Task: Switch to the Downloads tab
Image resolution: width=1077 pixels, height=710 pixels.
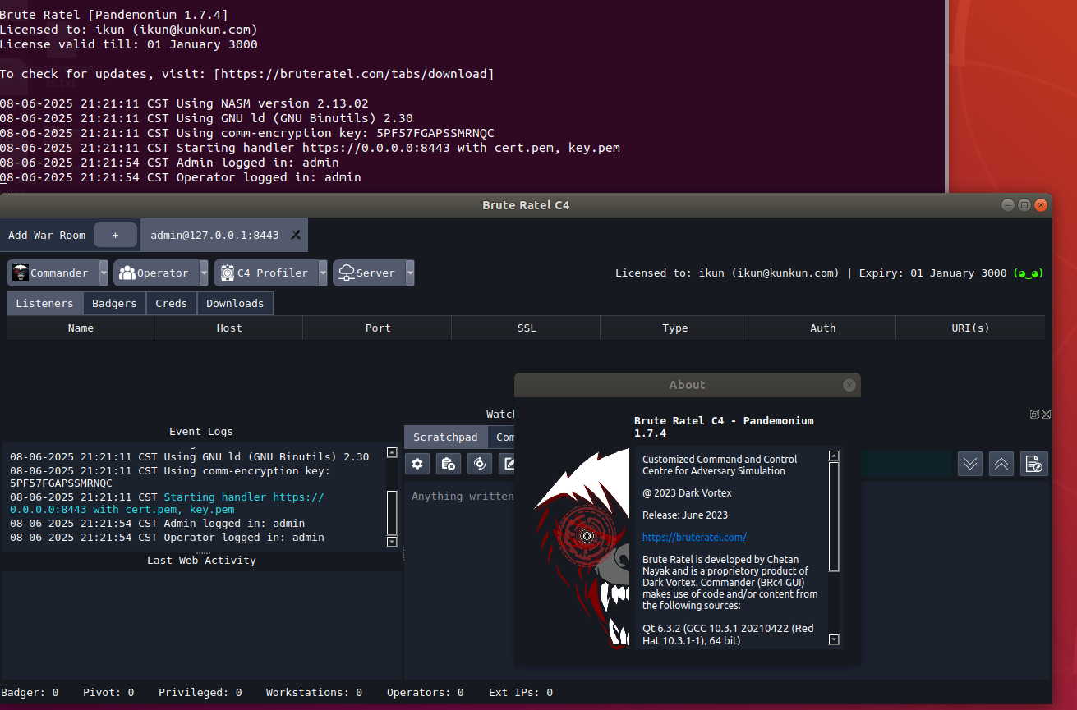Action: (235, 303)
